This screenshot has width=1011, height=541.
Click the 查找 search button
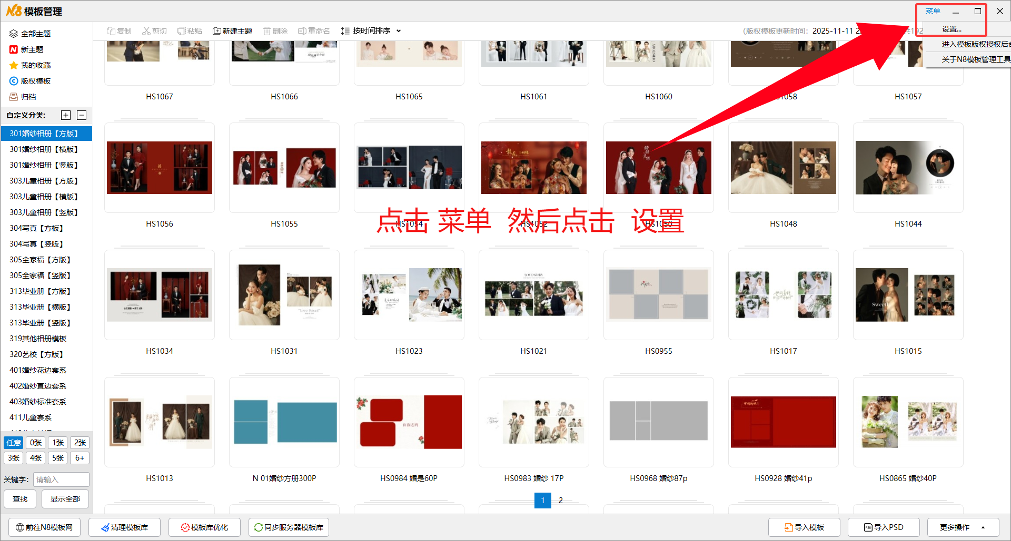pos(20,499)
